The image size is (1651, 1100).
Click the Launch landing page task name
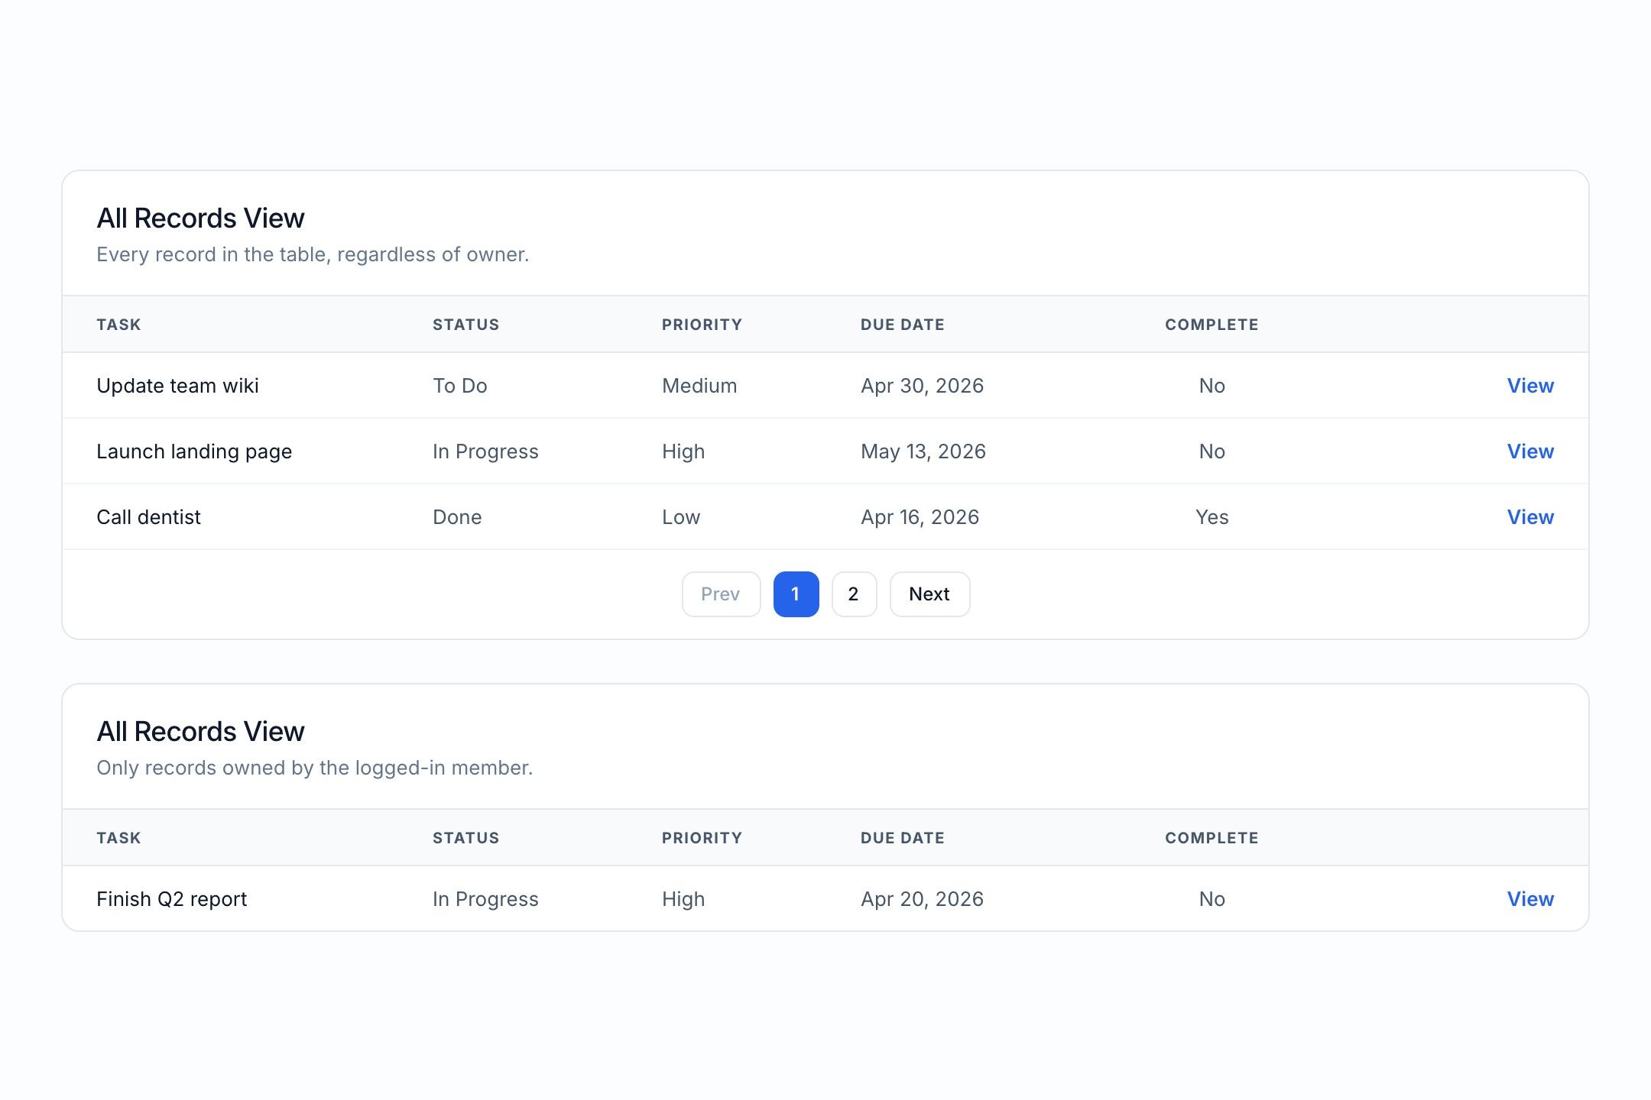(194, 451)
